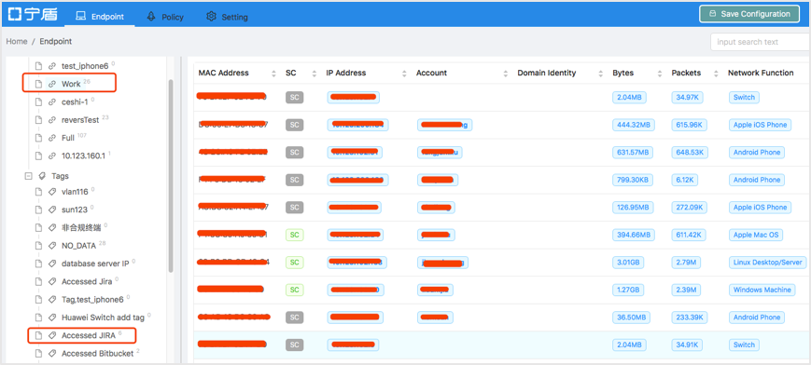This screenshot has height=365, width=811.
Task: Select the Accessed Bitbucket tag
Action: [x=97, y=354]
